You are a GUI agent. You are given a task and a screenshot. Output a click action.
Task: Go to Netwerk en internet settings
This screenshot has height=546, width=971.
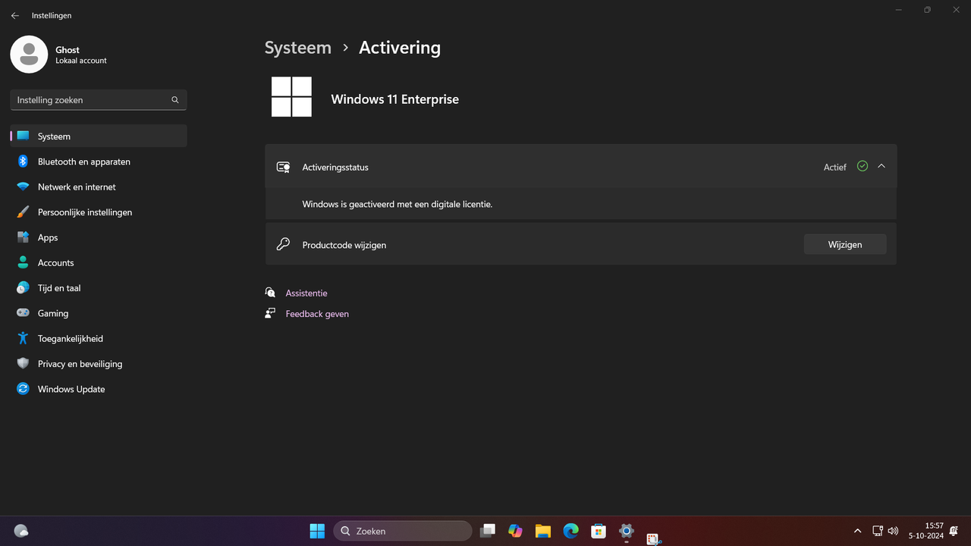[99, 187]
